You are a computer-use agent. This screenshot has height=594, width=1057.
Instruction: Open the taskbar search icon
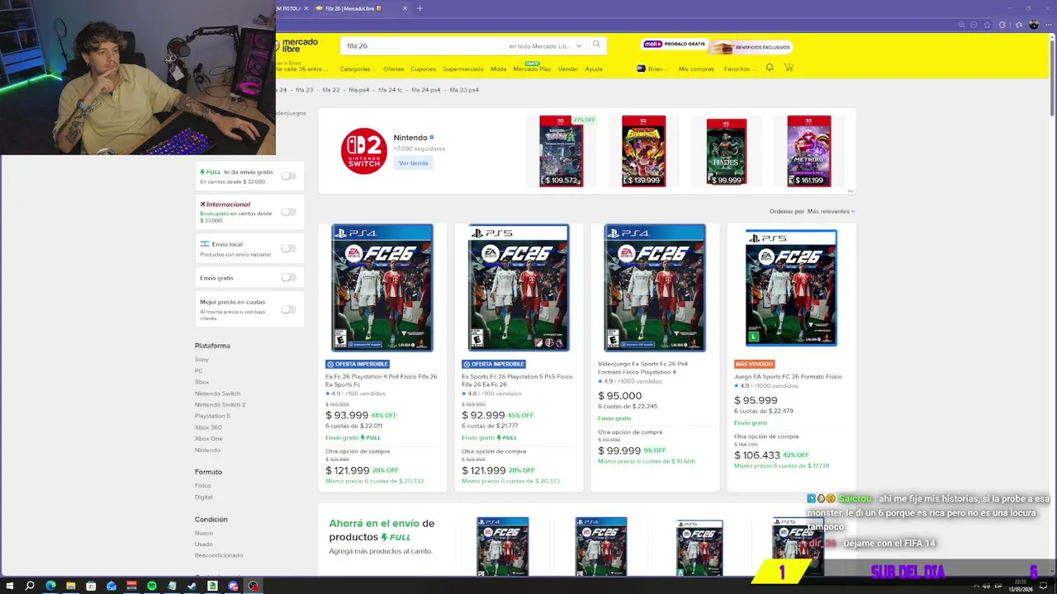click(x=30, y=586)
